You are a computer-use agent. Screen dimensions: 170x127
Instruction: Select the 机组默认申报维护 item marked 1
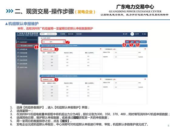click(x=27, y=46)
